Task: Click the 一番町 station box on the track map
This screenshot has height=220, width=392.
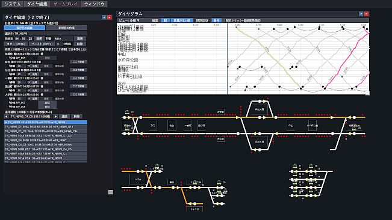Action: pos(188,126)
